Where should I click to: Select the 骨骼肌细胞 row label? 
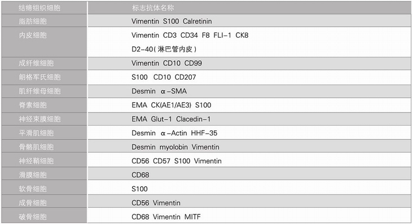[x=44, y=147]
